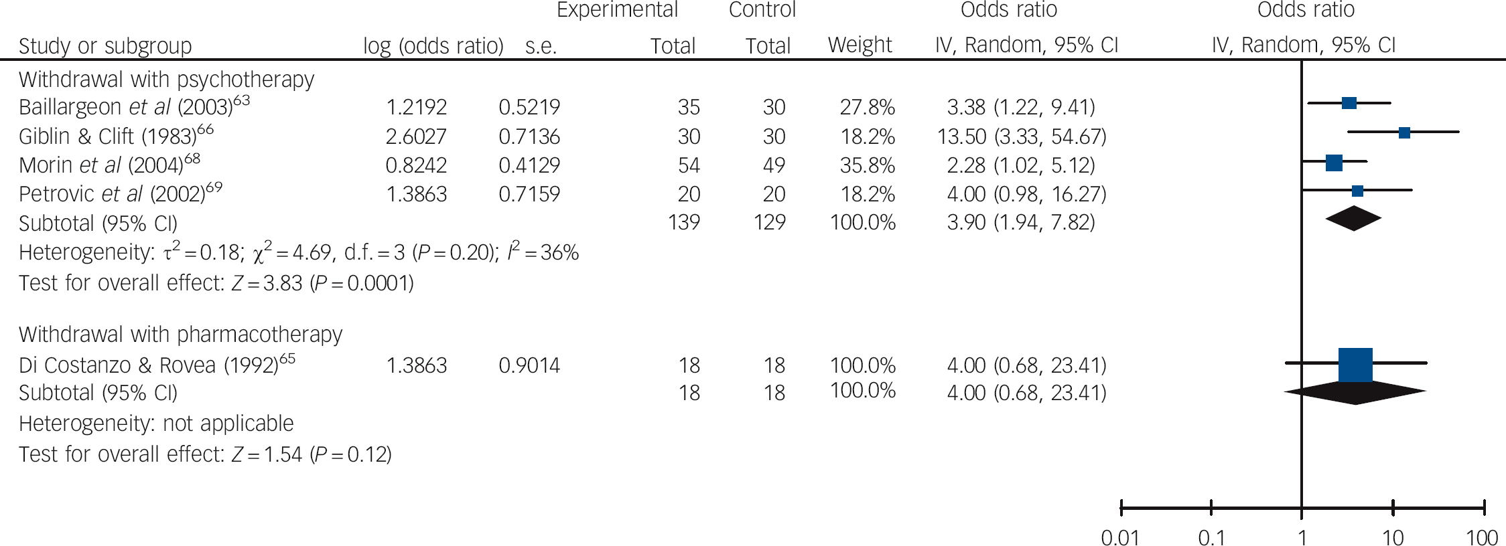Click the "Study or subgroup" column header
The height and width of the screenshot is (546, 1506).
click(x=105, y=46)
